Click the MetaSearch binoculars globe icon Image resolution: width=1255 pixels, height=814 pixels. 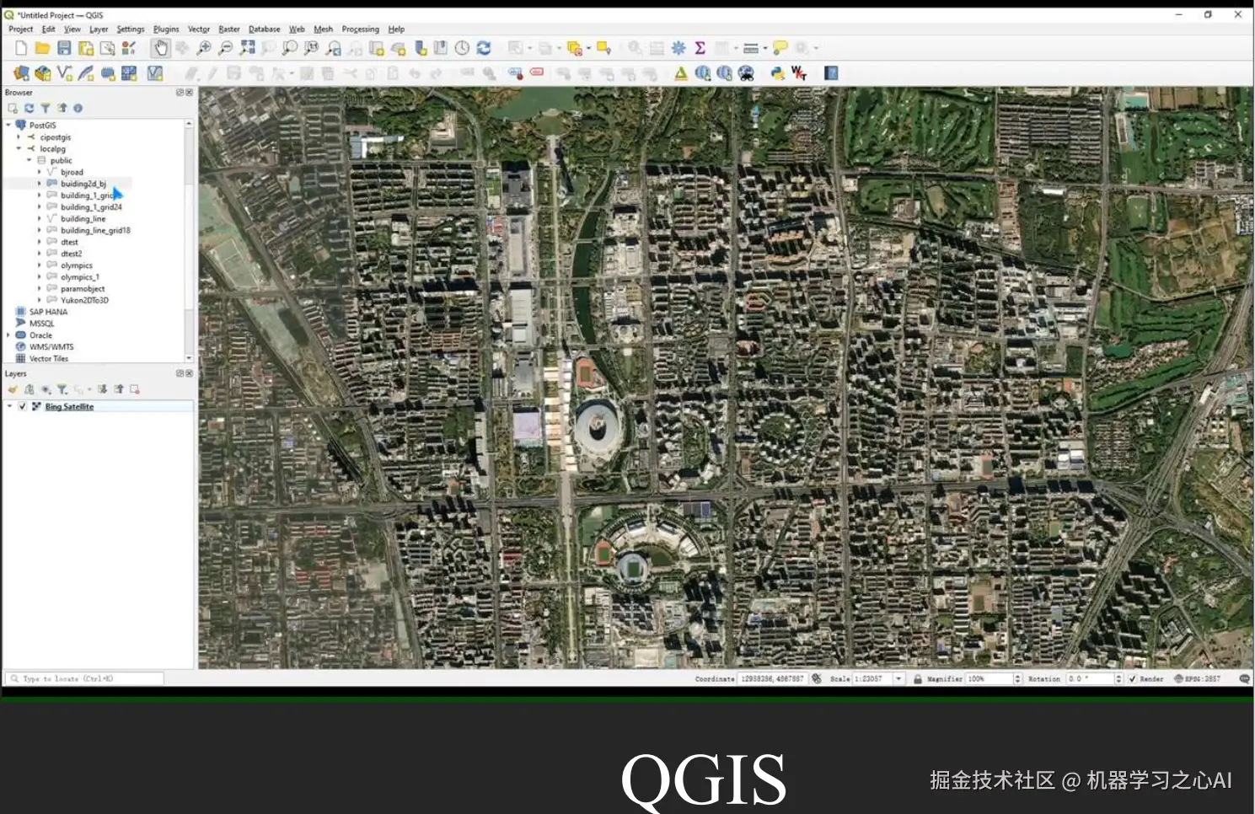[x=746, y=73]
